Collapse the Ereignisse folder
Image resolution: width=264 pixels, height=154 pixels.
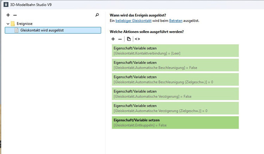(x=8, y=24)
